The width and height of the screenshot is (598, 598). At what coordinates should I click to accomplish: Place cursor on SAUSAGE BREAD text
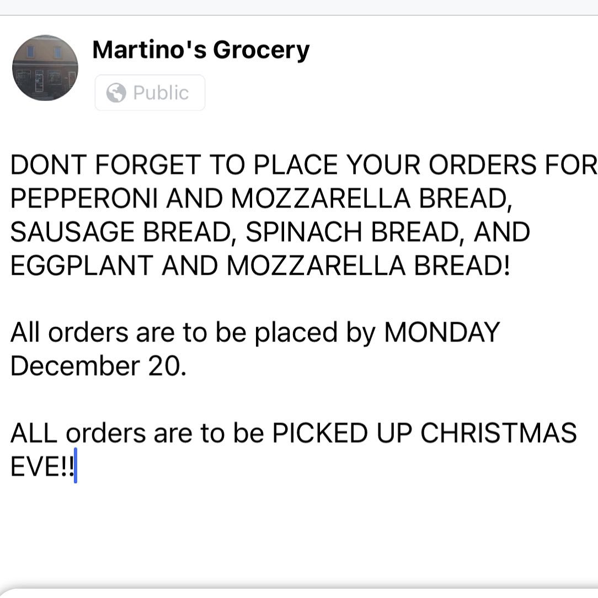click(x=119, y=232)
